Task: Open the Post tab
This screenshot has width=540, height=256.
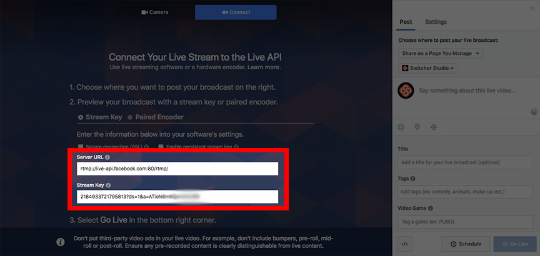Action: click(406, 22)
